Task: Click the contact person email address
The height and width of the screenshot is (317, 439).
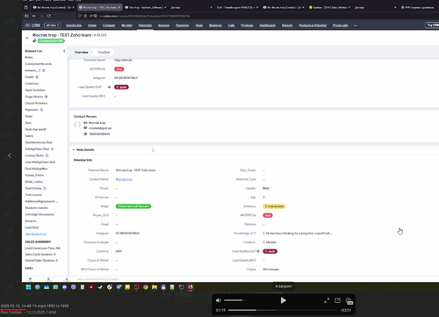Action: click(100, 128)
